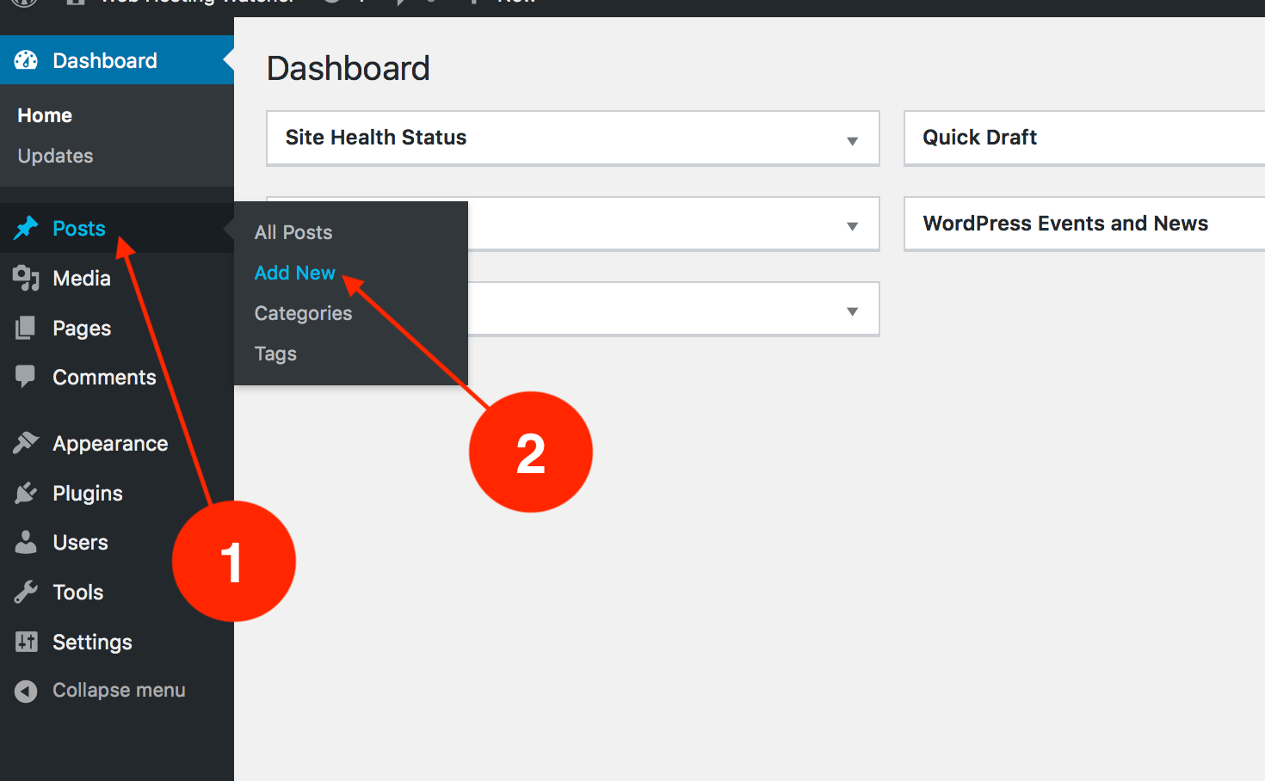This screenshot has height=781, width=1265.
Task: Collapse the WordPress Events and News widget
Action: [x=1065, y=223]
